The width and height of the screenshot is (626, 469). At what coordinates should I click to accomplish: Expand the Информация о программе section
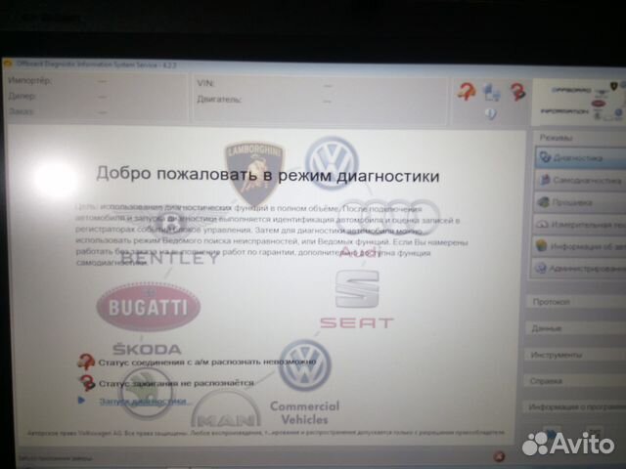(574, 406)
